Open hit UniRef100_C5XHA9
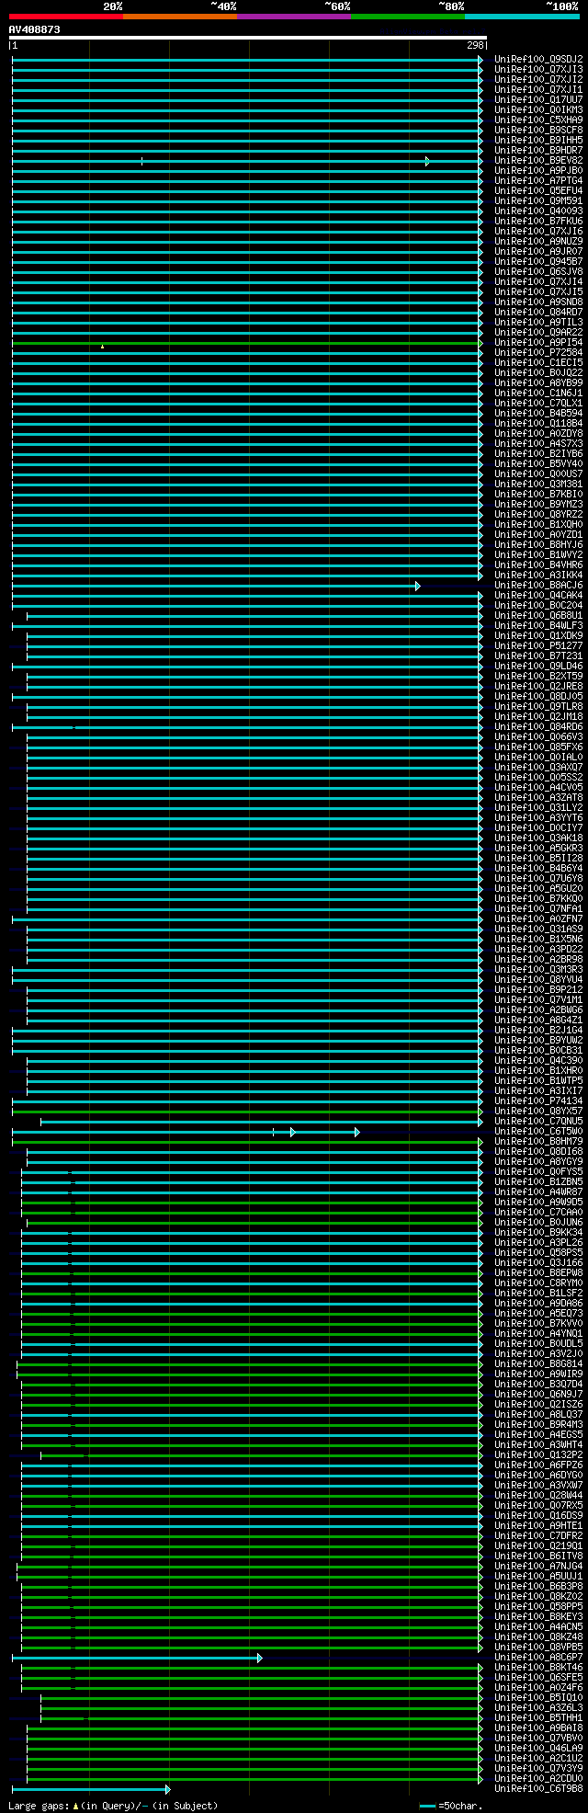This screenshot has height=1813, width=588. pos(538,120)
